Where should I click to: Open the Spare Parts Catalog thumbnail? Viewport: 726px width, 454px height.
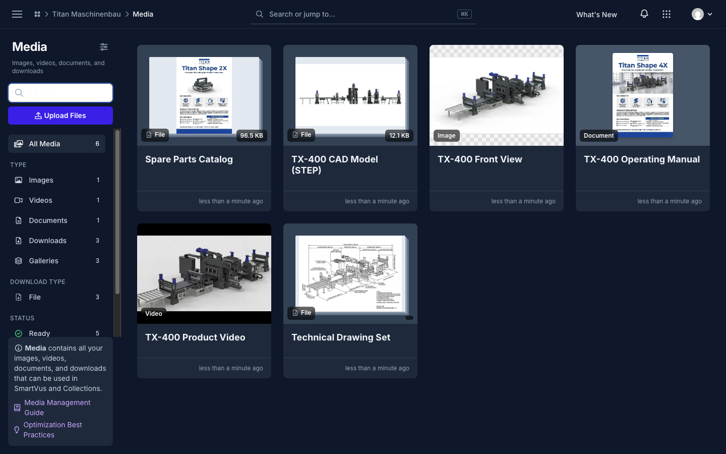pos(204,95)
